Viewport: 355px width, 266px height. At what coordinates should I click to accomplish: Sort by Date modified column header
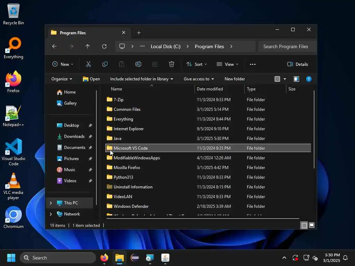click(x=219, y=89)
